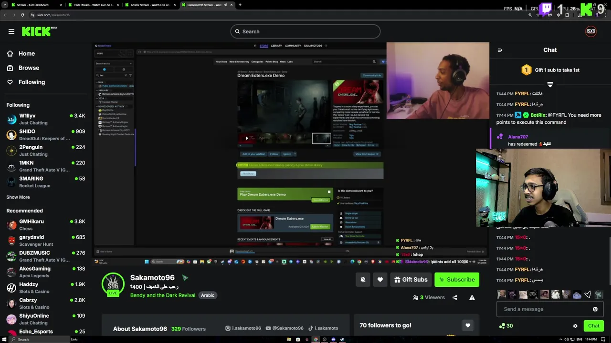Open system volume tray icon

566,340
